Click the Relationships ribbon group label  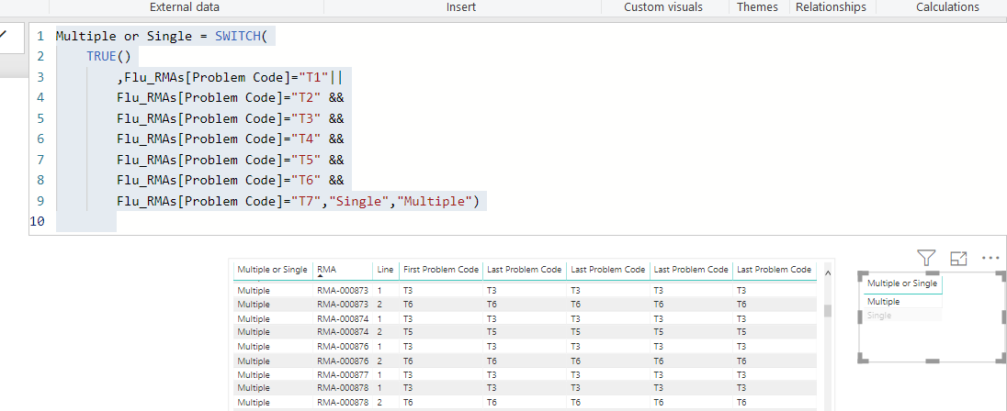(x=831, y=7)
